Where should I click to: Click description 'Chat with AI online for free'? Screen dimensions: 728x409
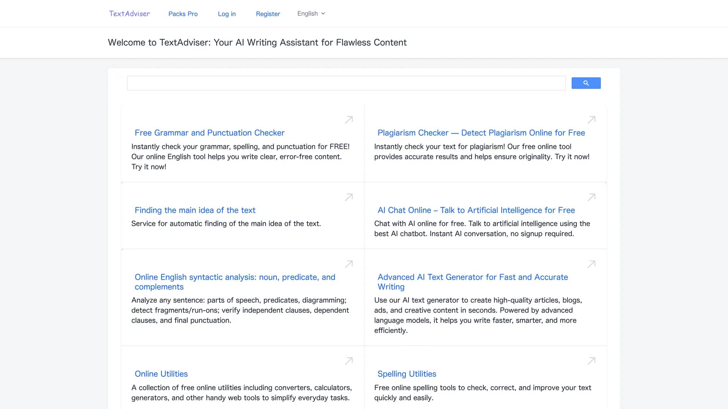tap(482, 229)
